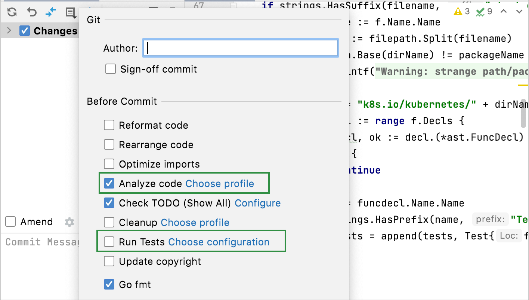Viewport: 529px width, 300px height.
Task: Click 'funcdecl.Name.Name' in the editor code
Action: click(411, 203)
